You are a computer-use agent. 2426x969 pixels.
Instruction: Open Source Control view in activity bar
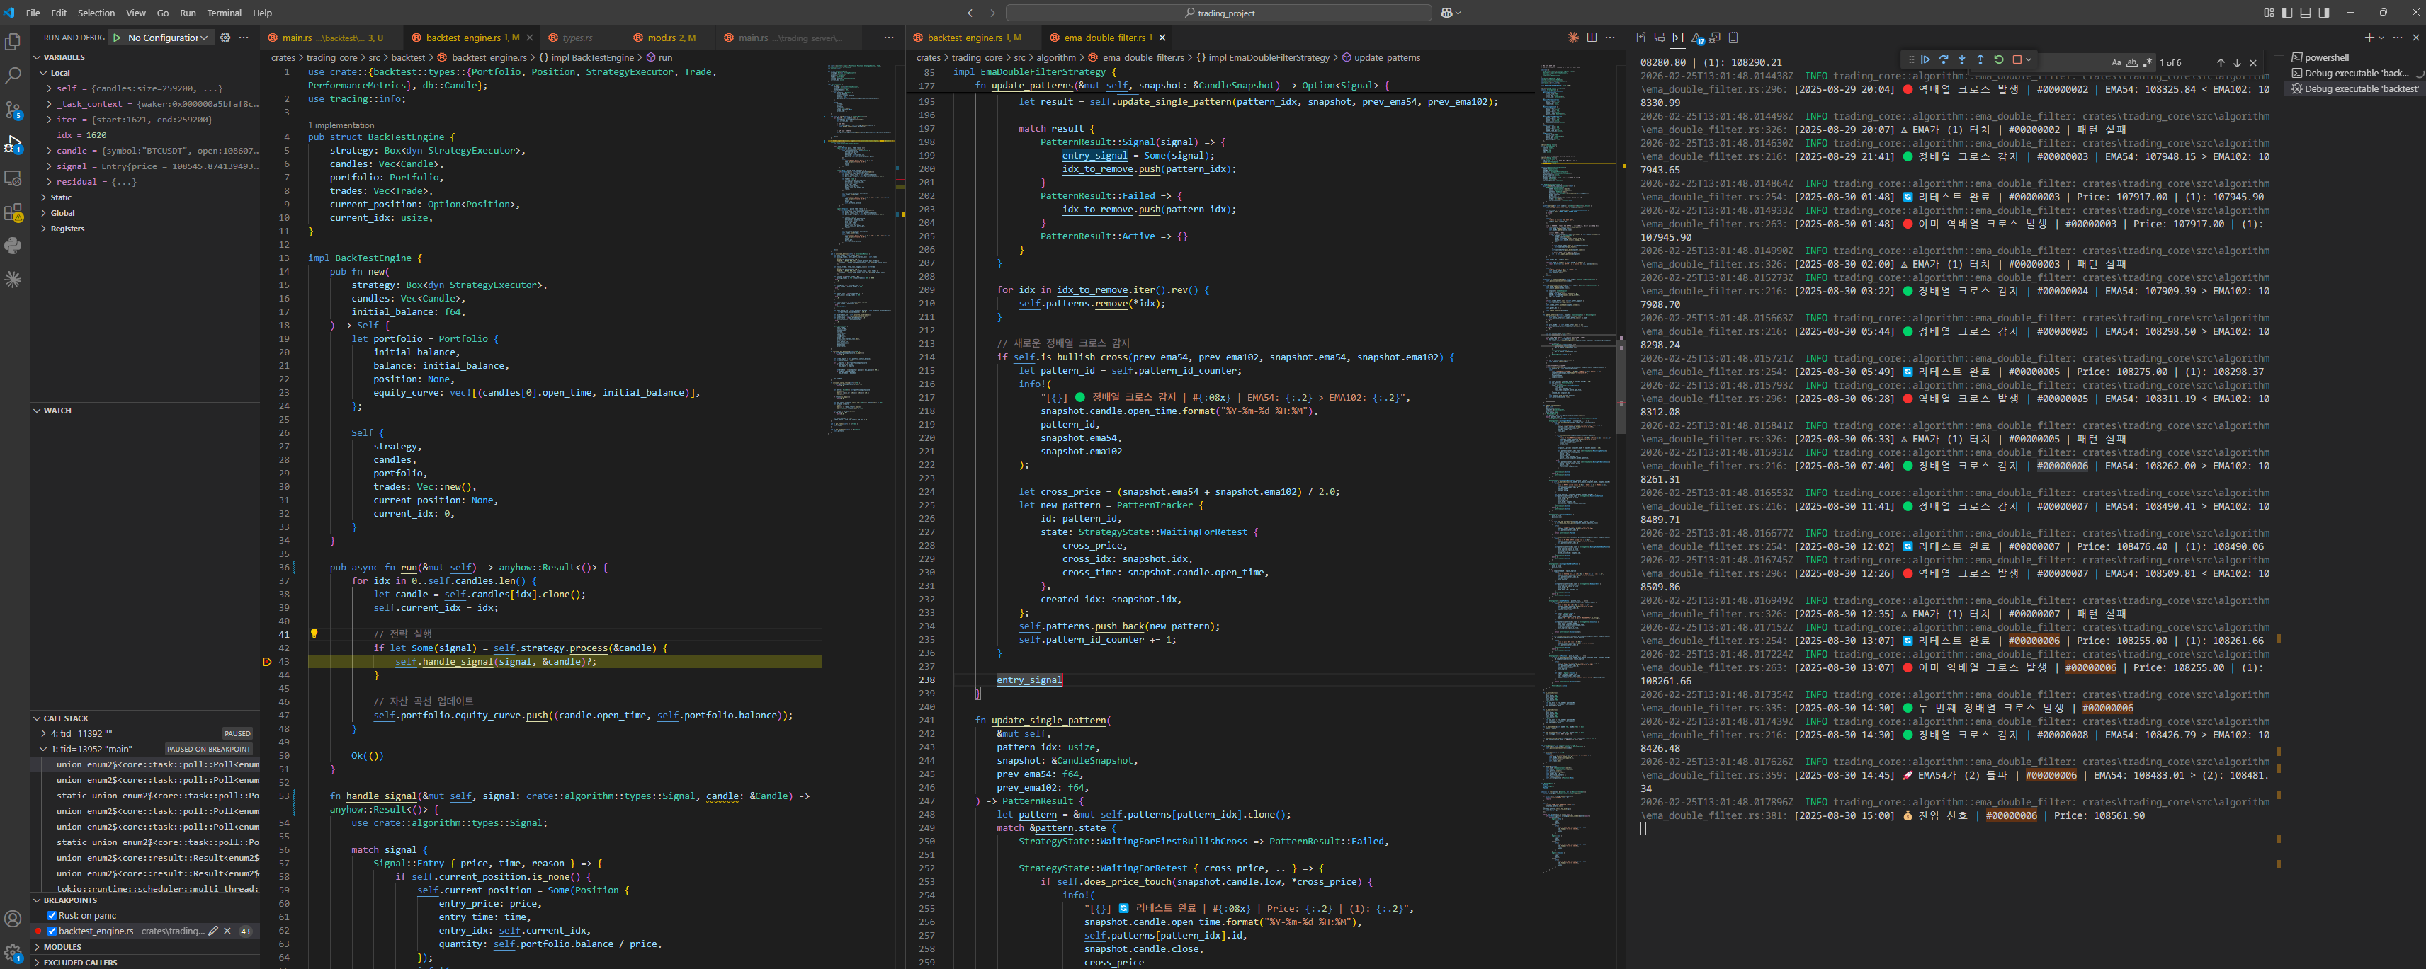point(13,110)
